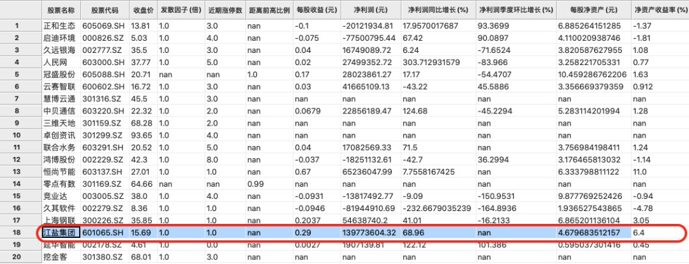The width and height of the screenshot is (689, 264).
Task: Select the 每股净资产 (元) column header
Action: point(594,9)
